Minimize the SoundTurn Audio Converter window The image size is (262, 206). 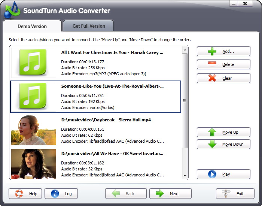coord(234,3)
